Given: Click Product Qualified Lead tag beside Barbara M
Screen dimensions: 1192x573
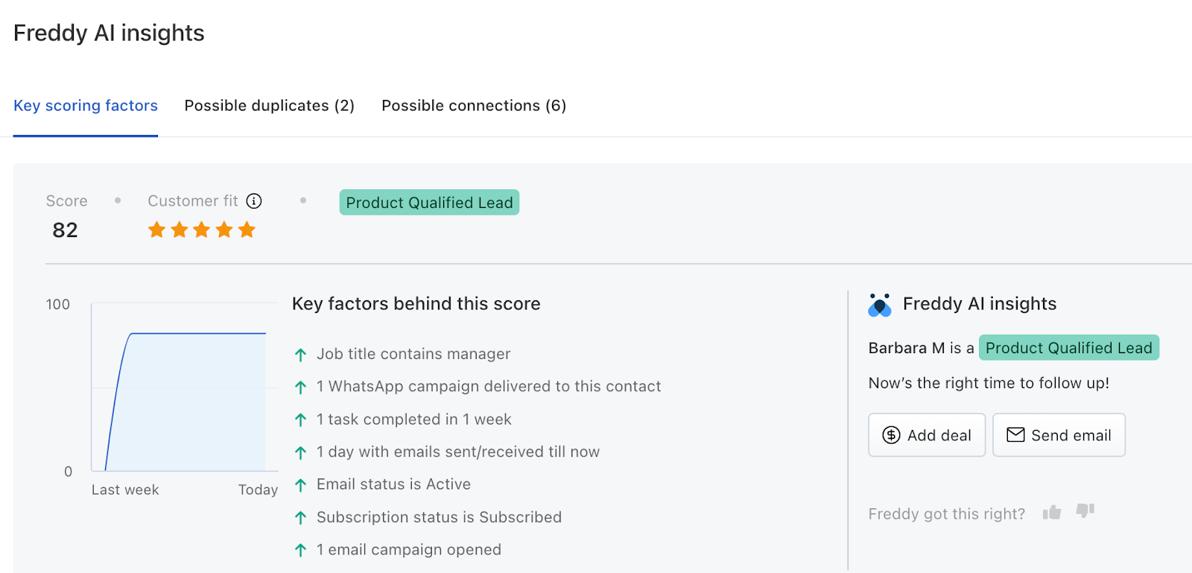Looking at the screenshot, I should [1068, 348].
